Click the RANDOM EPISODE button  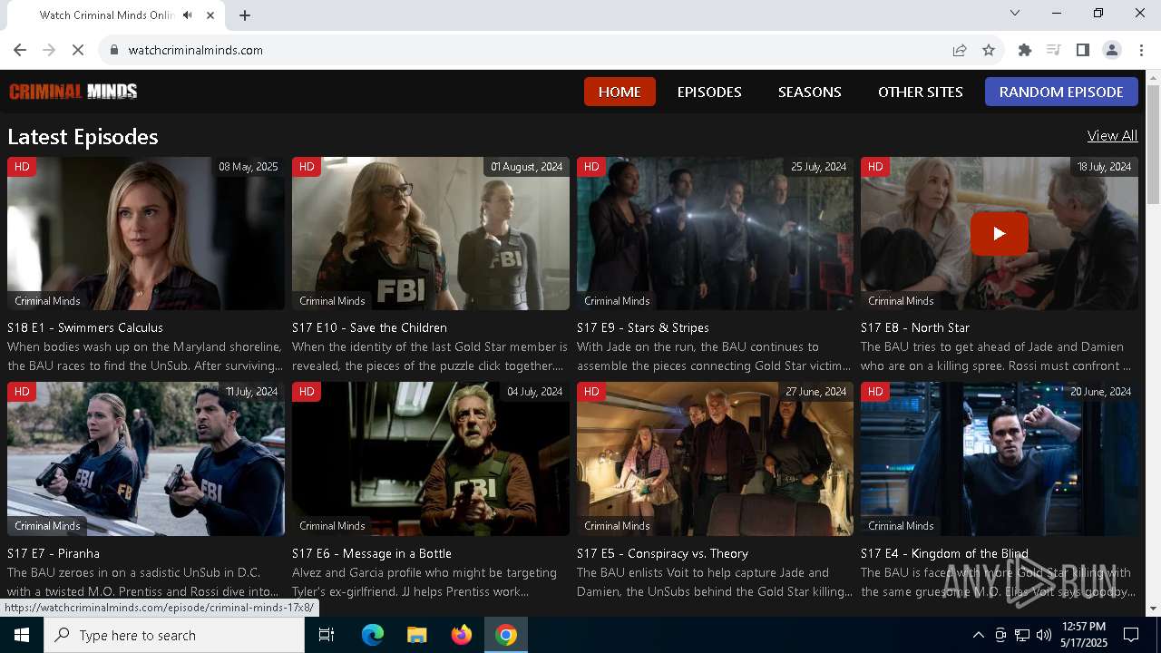pyautogui.click(x=1061, y=92)
